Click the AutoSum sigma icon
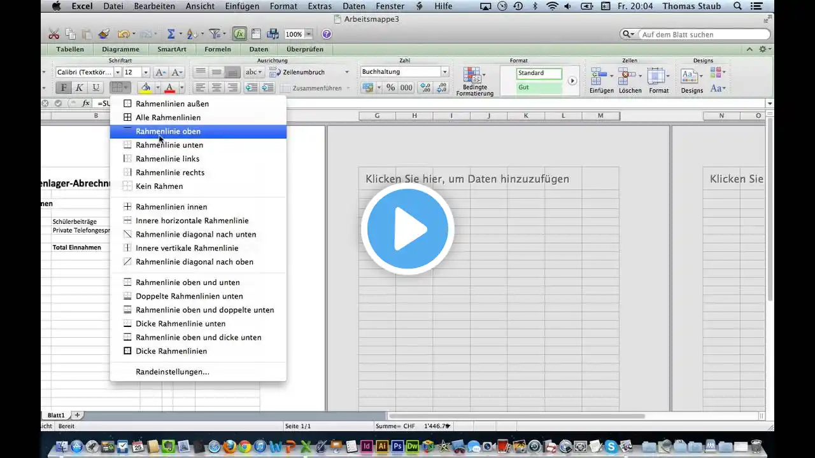Screen dimensions: 815x458 (x=171, y=34)
